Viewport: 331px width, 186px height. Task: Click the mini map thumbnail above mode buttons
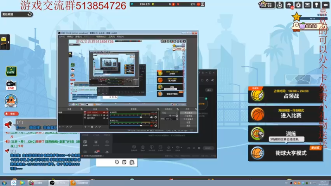[302, 80]
